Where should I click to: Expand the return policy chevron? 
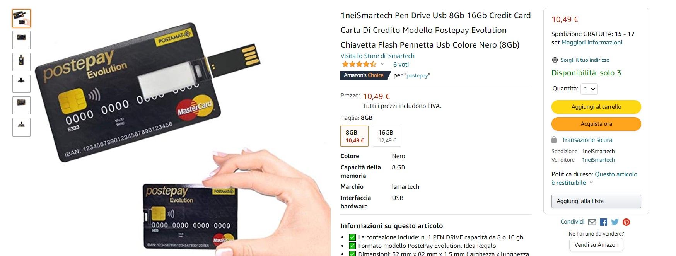pos(591,183)
